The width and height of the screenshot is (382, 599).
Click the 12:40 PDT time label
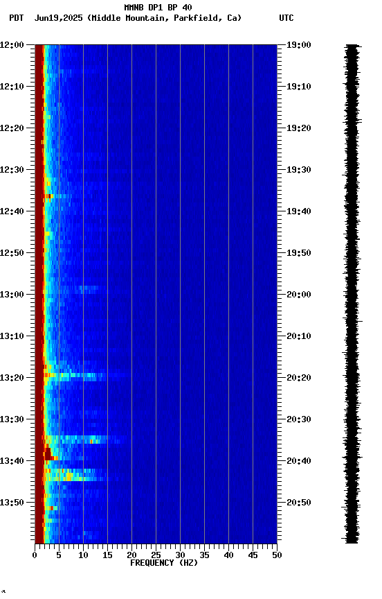click(x=12, y=211)
